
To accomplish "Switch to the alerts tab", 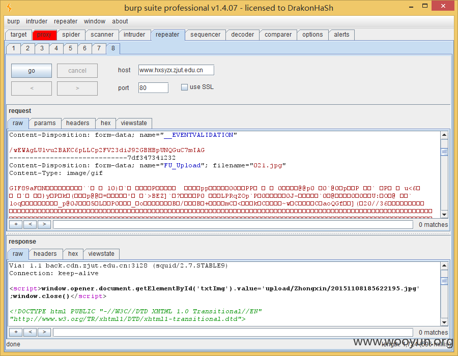I will coord(341,35).
